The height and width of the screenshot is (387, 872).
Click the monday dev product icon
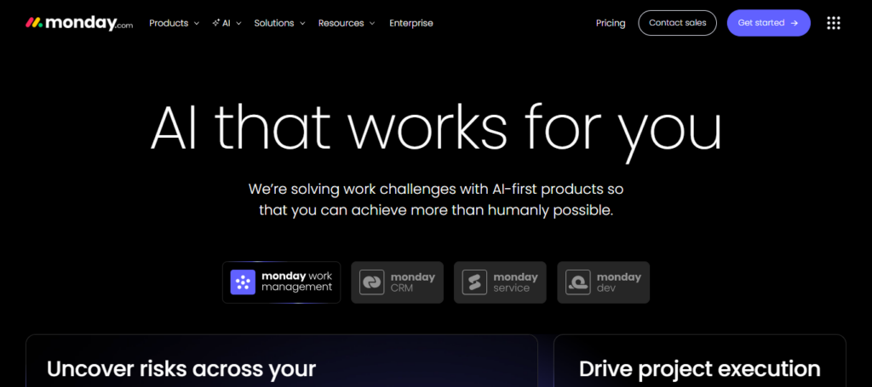(x=578, y=282)
